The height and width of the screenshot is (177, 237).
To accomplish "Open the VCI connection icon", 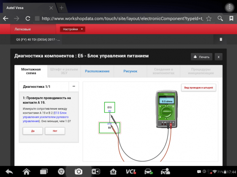I will click(131, 172).
